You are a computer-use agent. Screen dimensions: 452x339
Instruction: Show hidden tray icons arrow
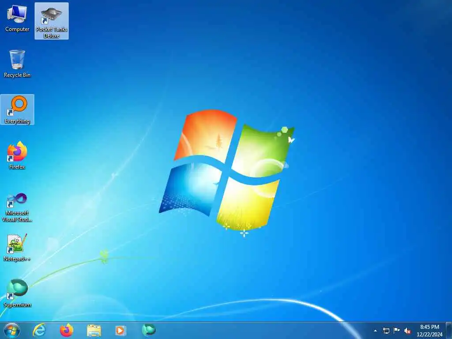[x=375, y=331]
